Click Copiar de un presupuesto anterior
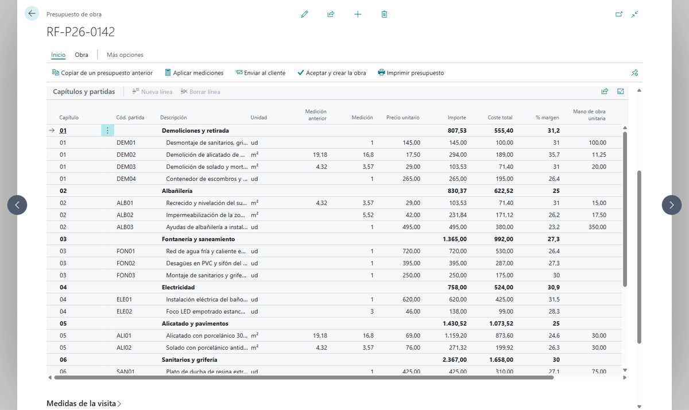 (x=102, y=73)
